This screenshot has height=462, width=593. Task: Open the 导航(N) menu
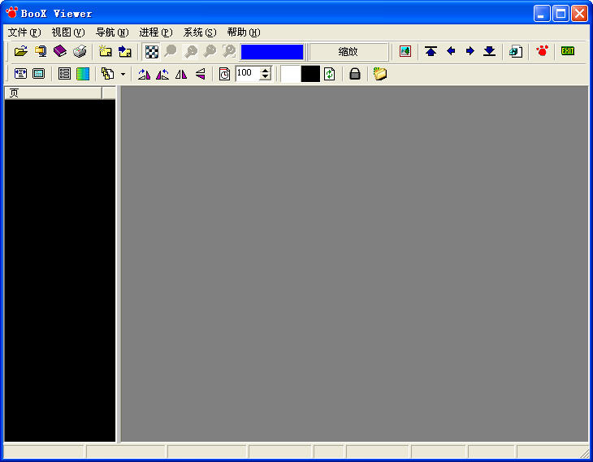112,32
